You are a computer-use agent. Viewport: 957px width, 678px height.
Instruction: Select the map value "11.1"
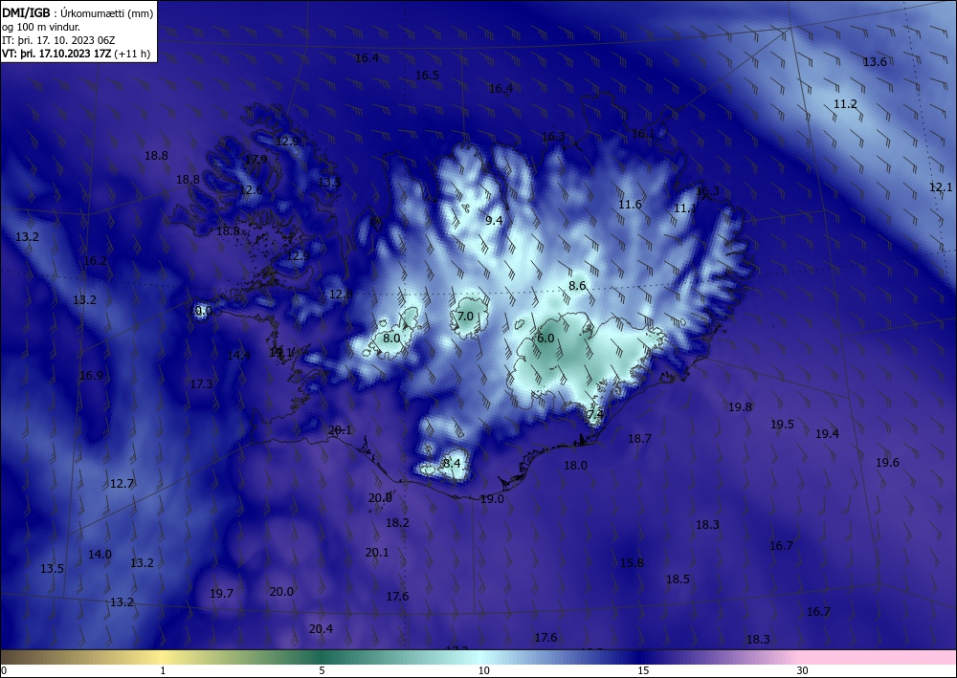point(685,208)
